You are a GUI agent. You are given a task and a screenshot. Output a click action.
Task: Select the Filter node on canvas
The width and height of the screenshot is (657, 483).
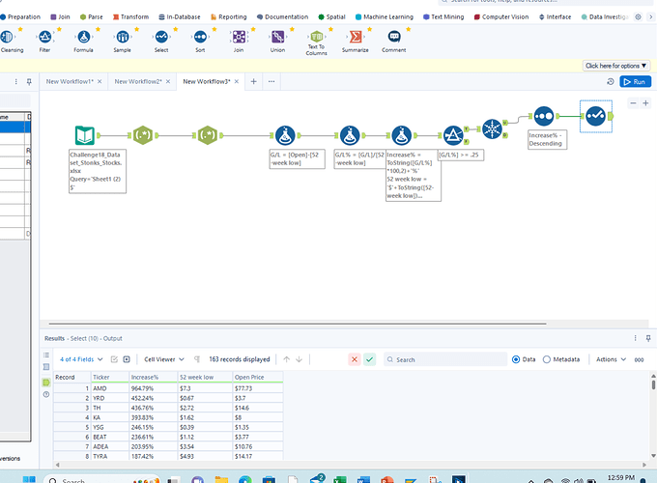pyautogui.click(x=453, y=135)
